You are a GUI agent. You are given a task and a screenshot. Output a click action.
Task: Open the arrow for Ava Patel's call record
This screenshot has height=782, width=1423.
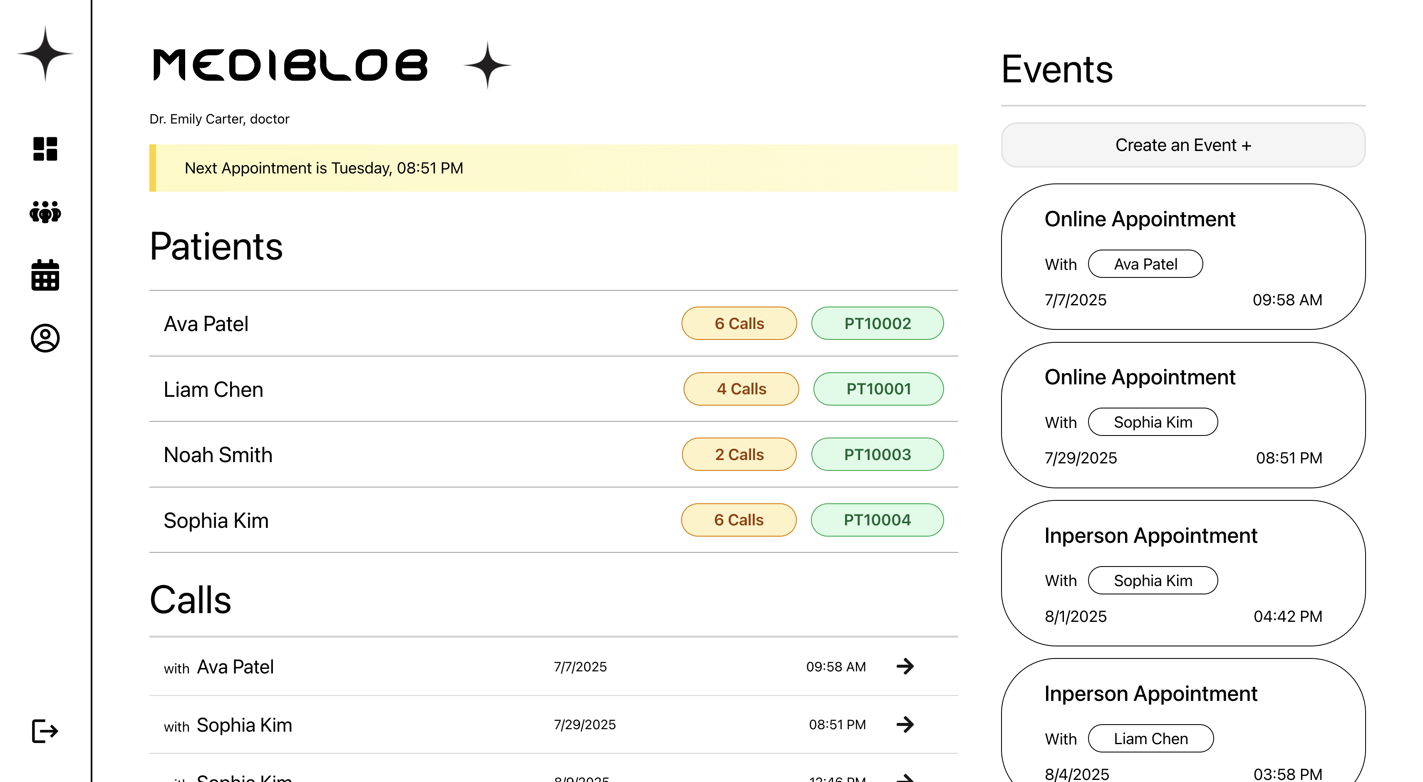click(x=905, y=667)
